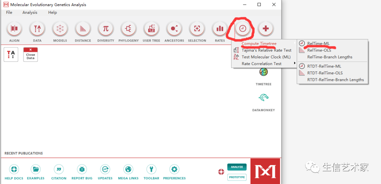Open the Analysis menu
The image size is (381, 184).
pyautogui.click(x=30, y=13)
